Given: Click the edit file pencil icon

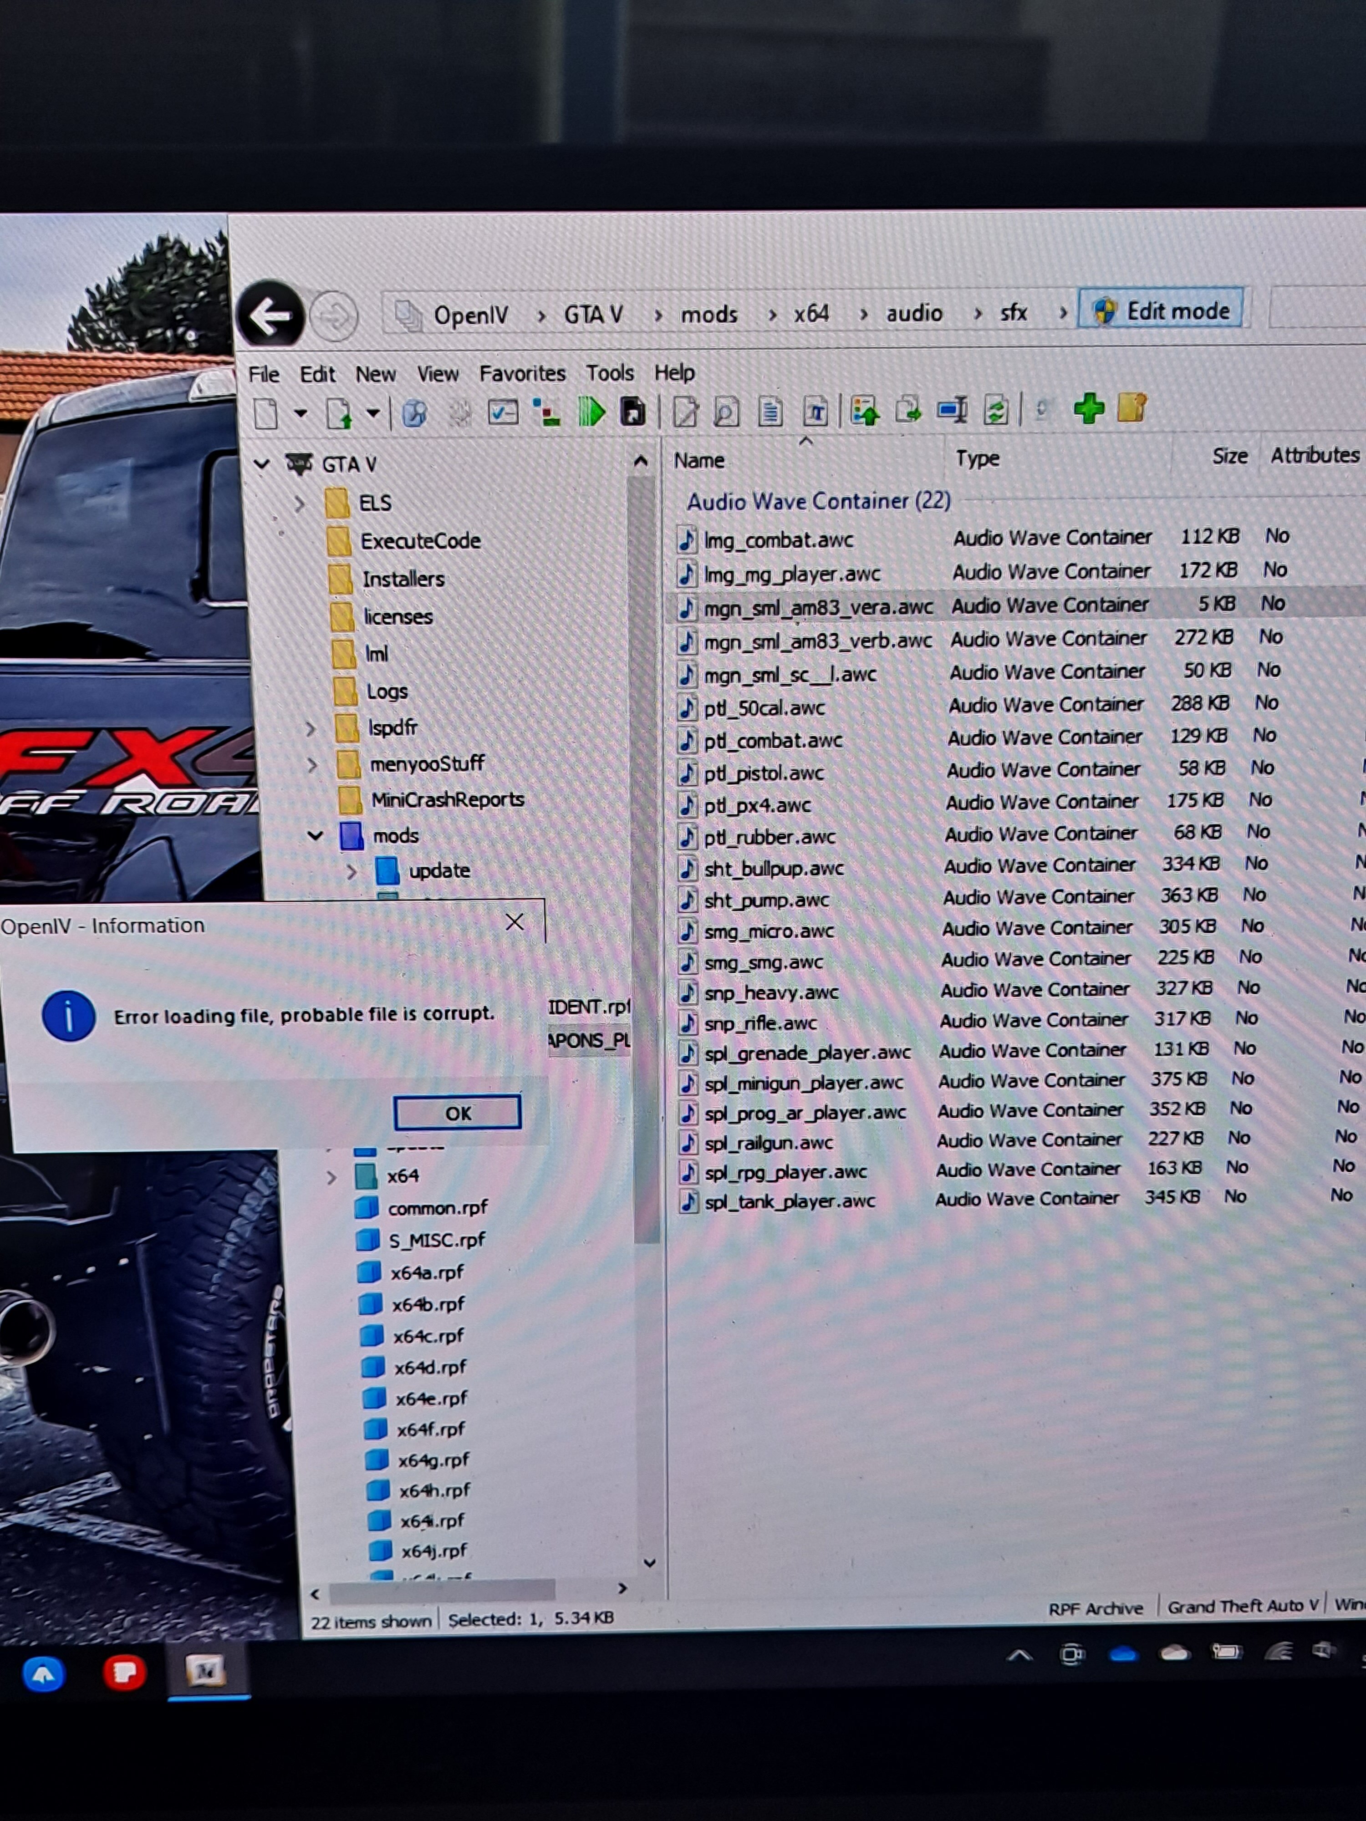Looking at the screenshot, I should tap(685, 412).
